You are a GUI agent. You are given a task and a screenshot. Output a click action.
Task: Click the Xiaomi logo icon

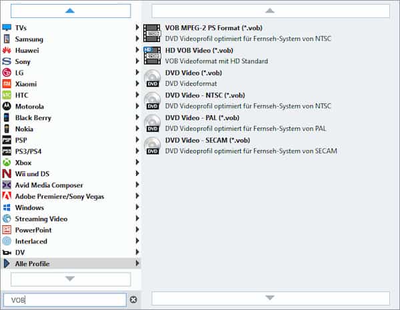click(x=7, y=84)
